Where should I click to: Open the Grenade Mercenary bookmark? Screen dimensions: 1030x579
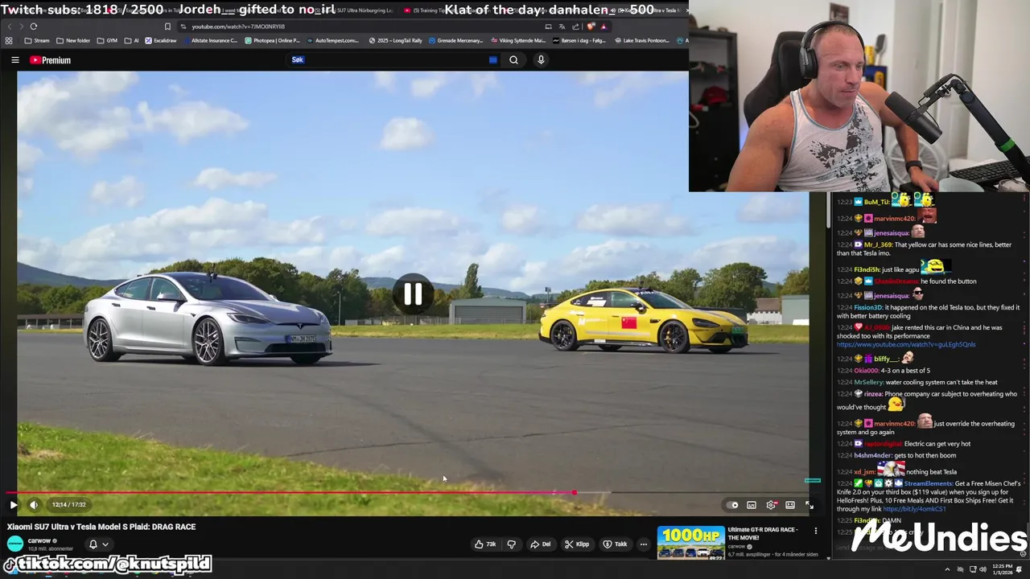point(456,40)
